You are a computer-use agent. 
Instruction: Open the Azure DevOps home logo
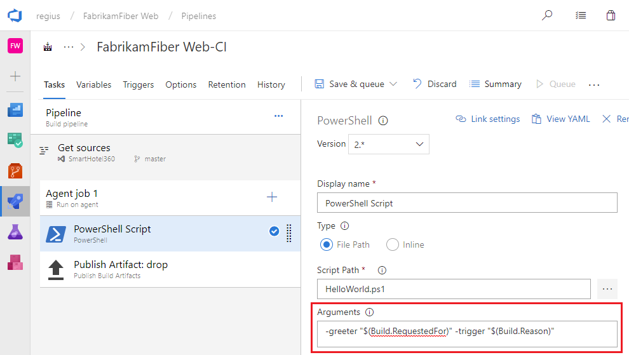15,15
